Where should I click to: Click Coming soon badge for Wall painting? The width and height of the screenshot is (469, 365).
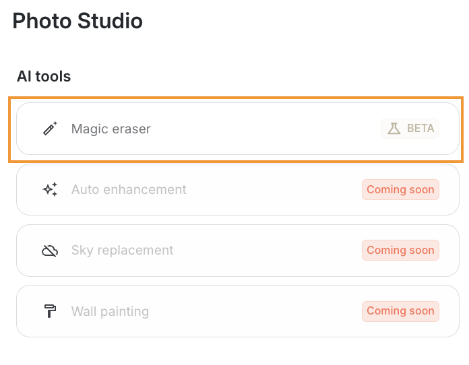point(400,311)
